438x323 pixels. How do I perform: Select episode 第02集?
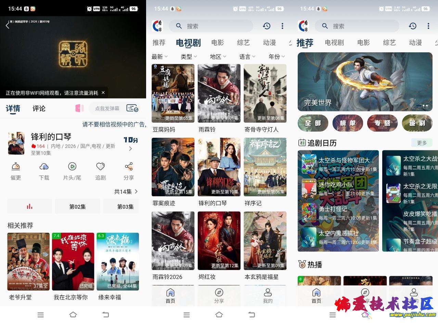pyautogui.click(x=77, y=206)
